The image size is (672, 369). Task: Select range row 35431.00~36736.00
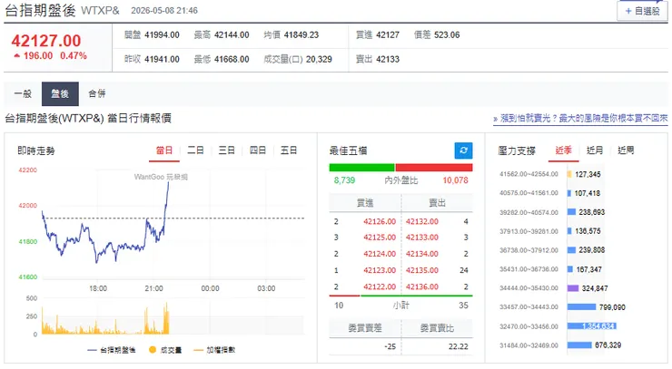pyautogui.click(x=529, y=269)
